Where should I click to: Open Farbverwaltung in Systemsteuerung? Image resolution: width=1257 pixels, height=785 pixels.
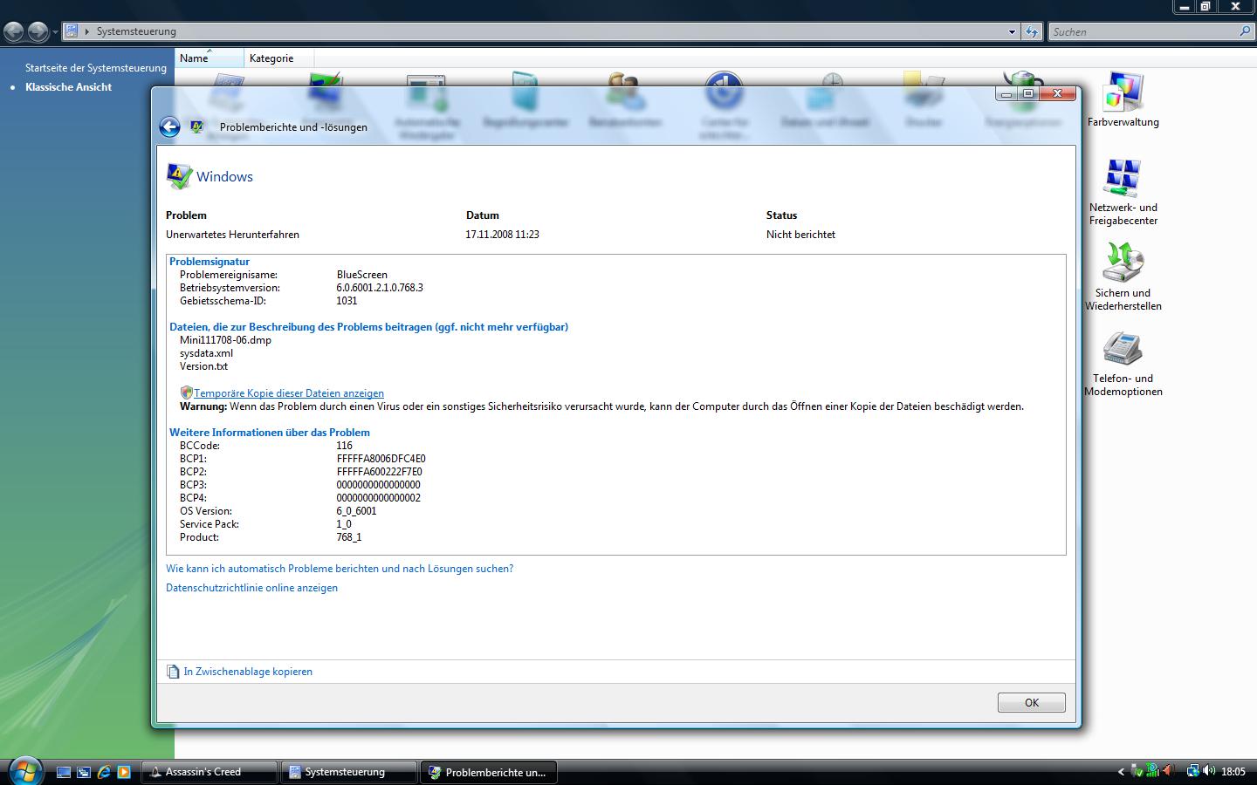[x=1123, y=101]
